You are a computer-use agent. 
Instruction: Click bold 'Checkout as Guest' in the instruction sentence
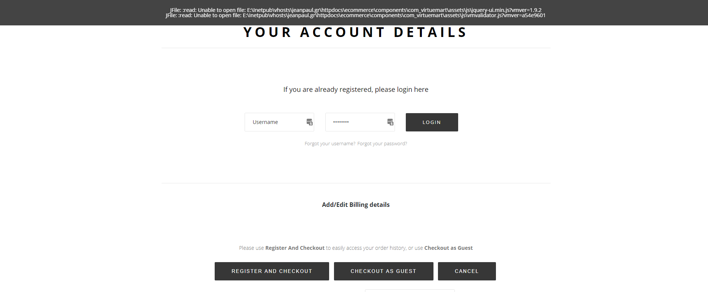click(x=448, y=248)
